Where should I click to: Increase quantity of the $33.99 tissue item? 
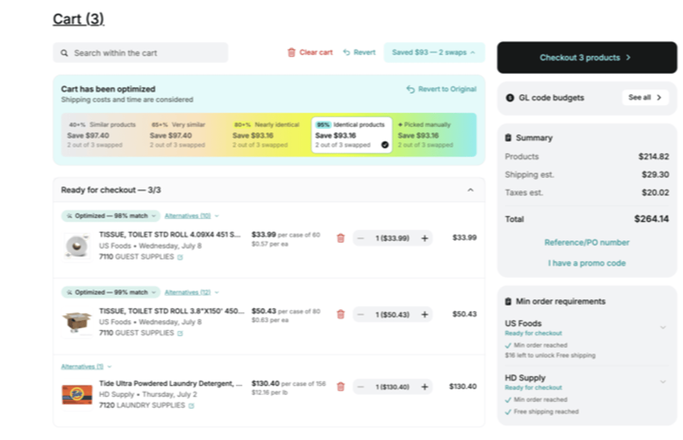tap(425, 238)
